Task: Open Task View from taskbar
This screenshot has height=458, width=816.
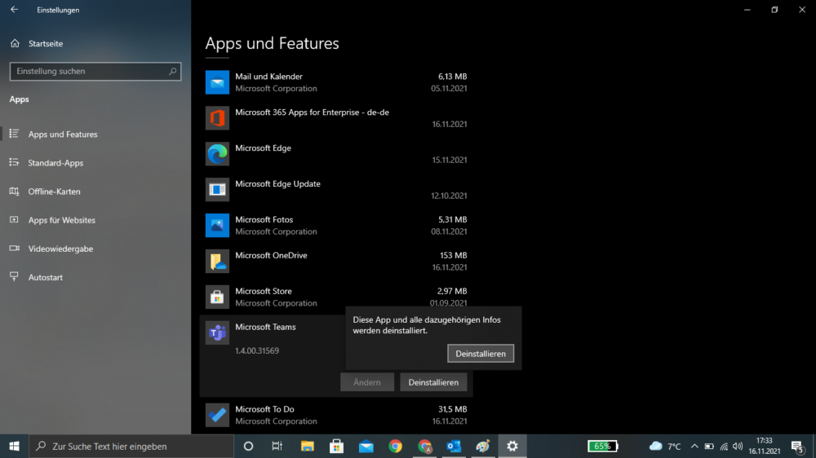Action: pyautogui.click(x=277, y=446)
